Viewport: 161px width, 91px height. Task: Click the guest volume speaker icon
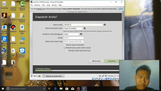click(x=100, y=76)
